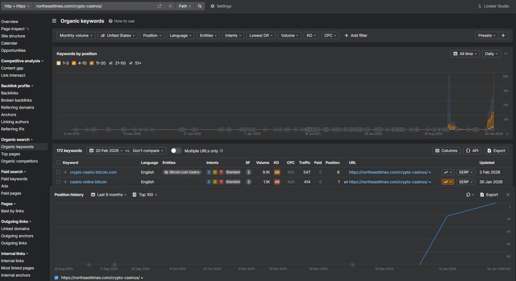The image size is (516, 281).
Task: Open the casino online bitcoin keyword link
Action: coord(88,182)
